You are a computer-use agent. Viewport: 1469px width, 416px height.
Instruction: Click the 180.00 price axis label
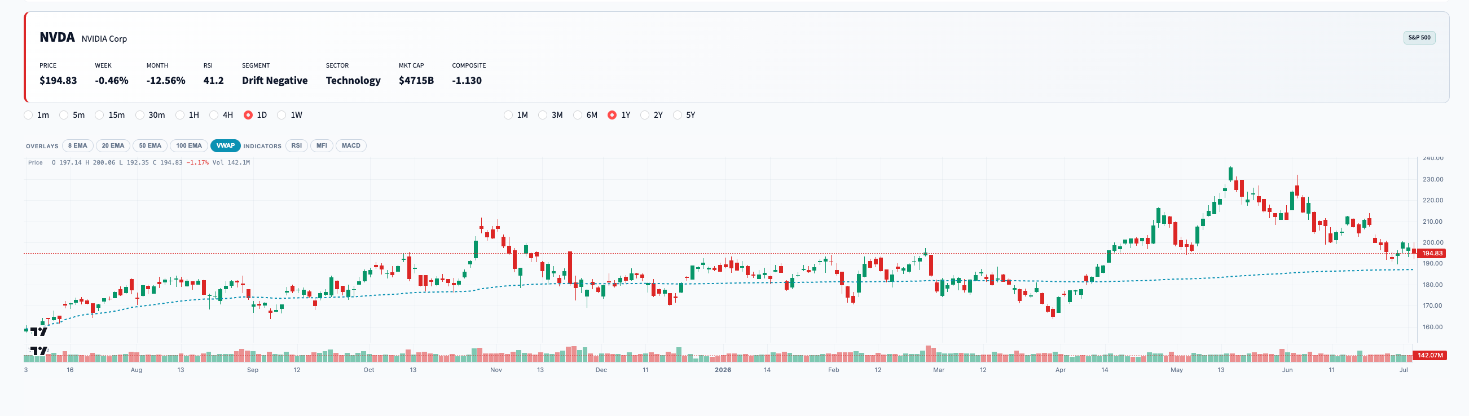[x=1433, y=285]
